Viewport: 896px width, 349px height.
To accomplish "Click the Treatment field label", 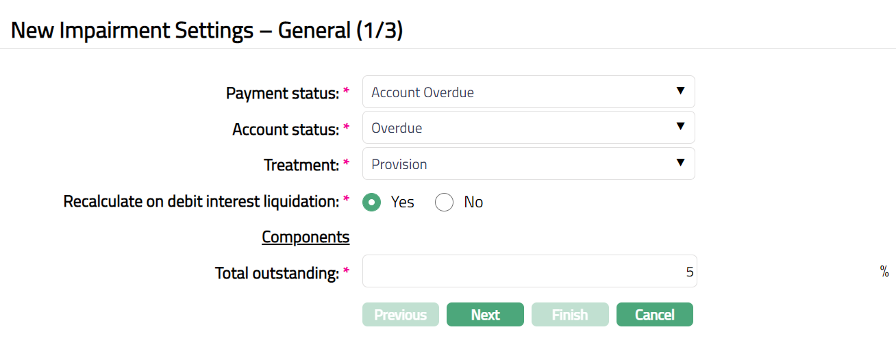I will coord(301,165).
